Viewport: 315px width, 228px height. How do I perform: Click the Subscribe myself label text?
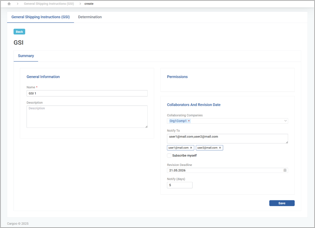(184, 156)
